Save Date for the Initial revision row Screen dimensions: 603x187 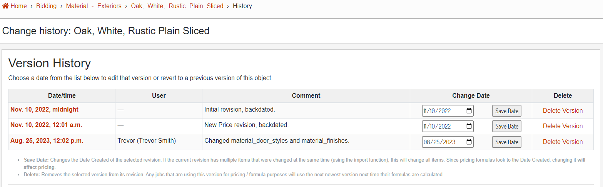pyautogui.click(x=506, y=111)
